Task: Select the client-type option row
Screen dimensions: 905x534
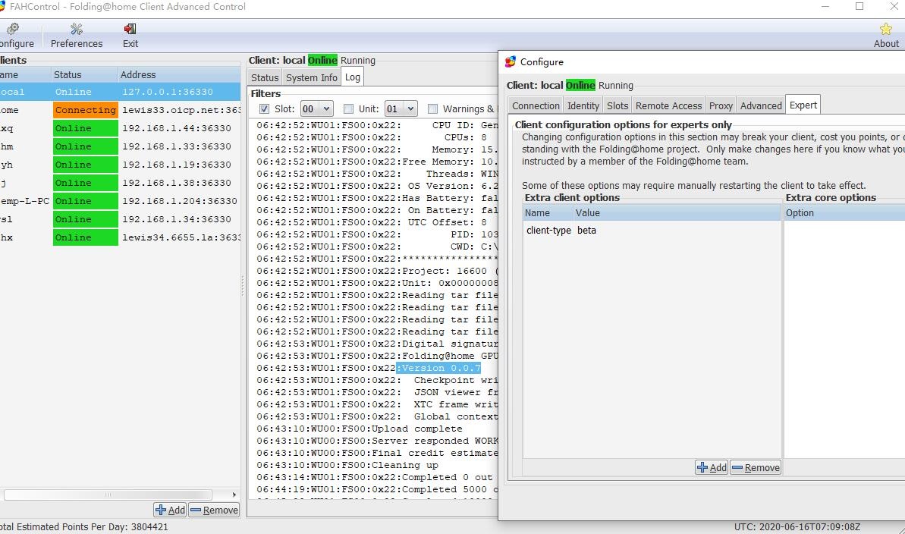Action: (652, 231)
